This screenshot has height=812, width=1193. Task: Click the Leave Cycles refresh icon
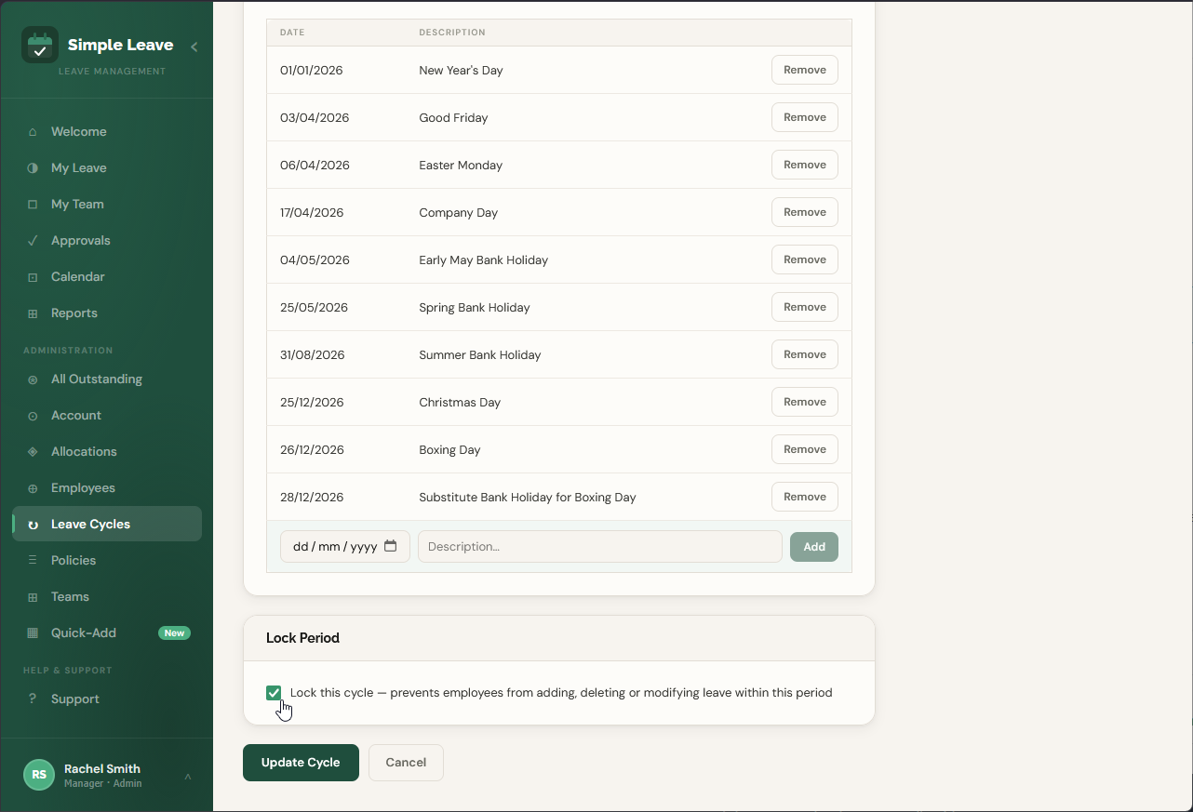click(33, 525)
